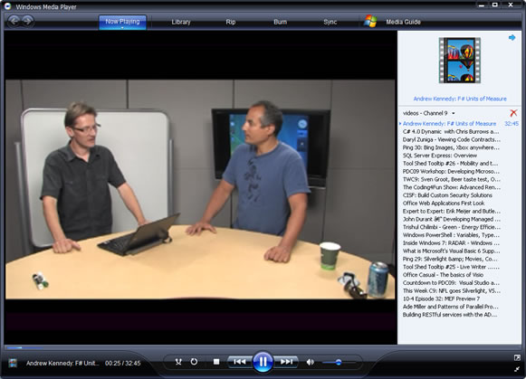Screen dimensions: 526x379
Task: Stop playback
Action: point(216,362)
